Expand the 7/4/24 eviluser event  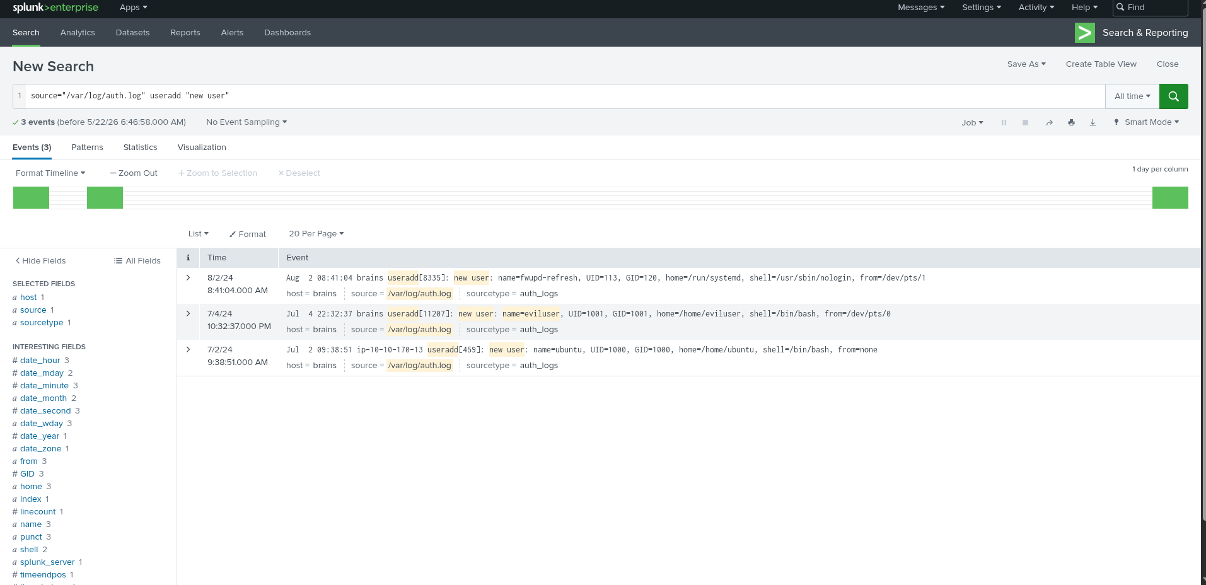pos(188,313)
